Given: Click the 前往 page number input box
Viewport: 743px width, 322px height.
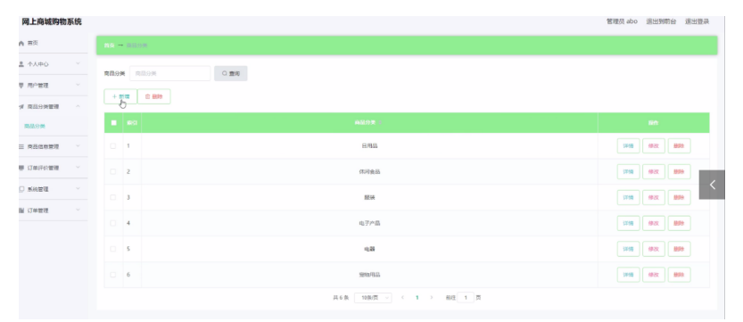Looking at the screenshot, I should 466,298.
